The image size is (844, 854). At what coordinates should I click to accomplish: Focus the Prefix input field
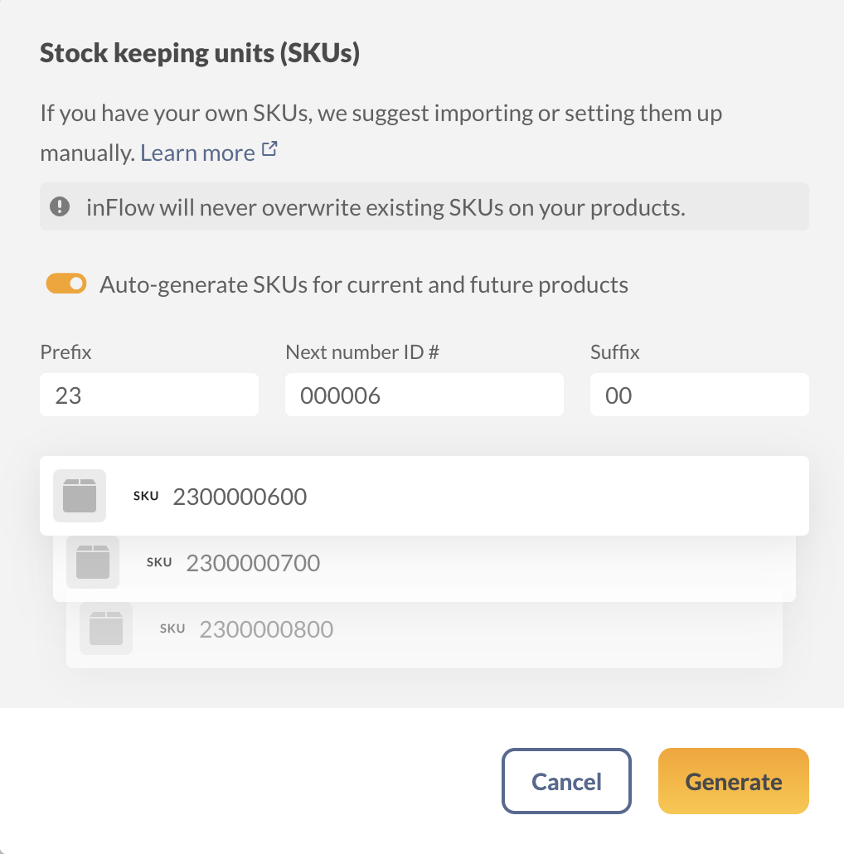149,395
